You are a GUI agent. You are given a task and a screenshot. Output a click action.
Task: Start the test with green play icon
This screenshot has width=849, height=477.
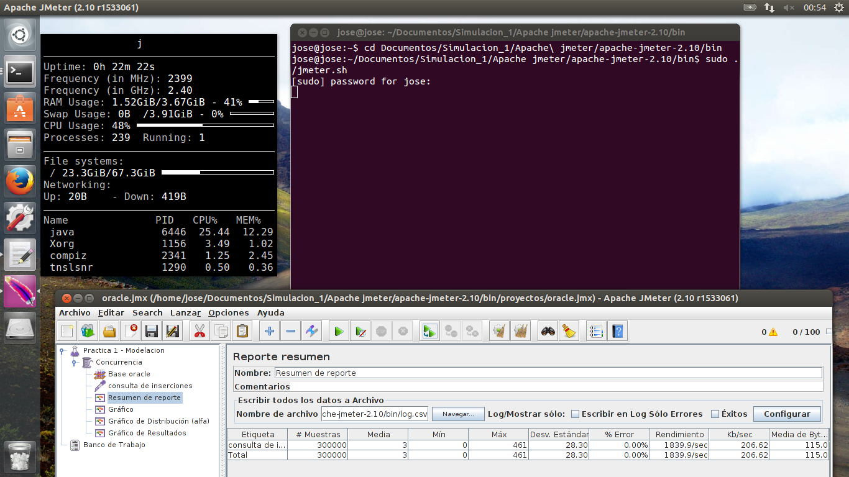(339, 331)
